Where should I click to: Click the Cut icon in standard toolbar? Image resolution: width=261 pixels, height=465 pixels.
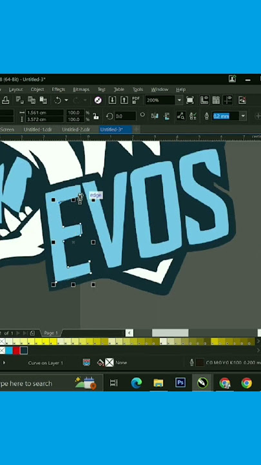pyautogui.click(x=20, y=100)
